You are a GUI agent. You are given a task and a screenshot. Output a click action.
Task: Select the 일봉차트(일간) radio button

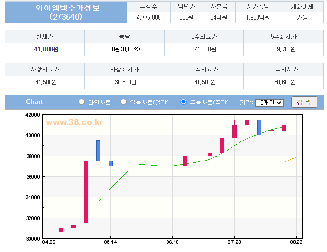coord(123,102)
